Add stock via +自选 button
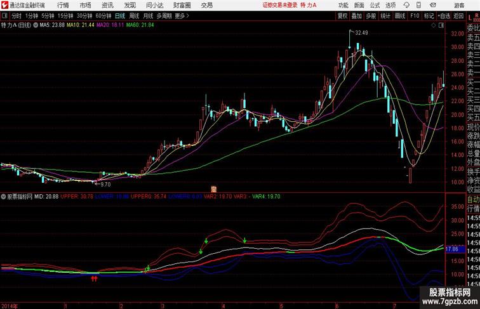This screenshot has width=480, height=309. [444, 16]
